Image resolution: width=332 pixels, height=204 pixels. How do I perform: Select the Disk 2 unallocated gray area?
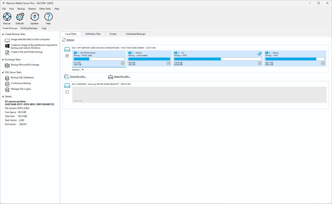[x=199, y=95]
